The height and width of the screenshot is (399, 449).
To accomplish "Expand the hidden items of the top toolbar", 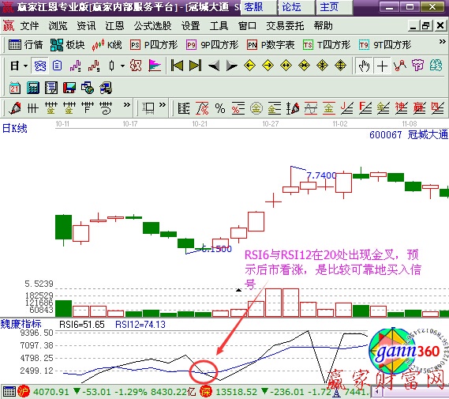I will point(442,42).
